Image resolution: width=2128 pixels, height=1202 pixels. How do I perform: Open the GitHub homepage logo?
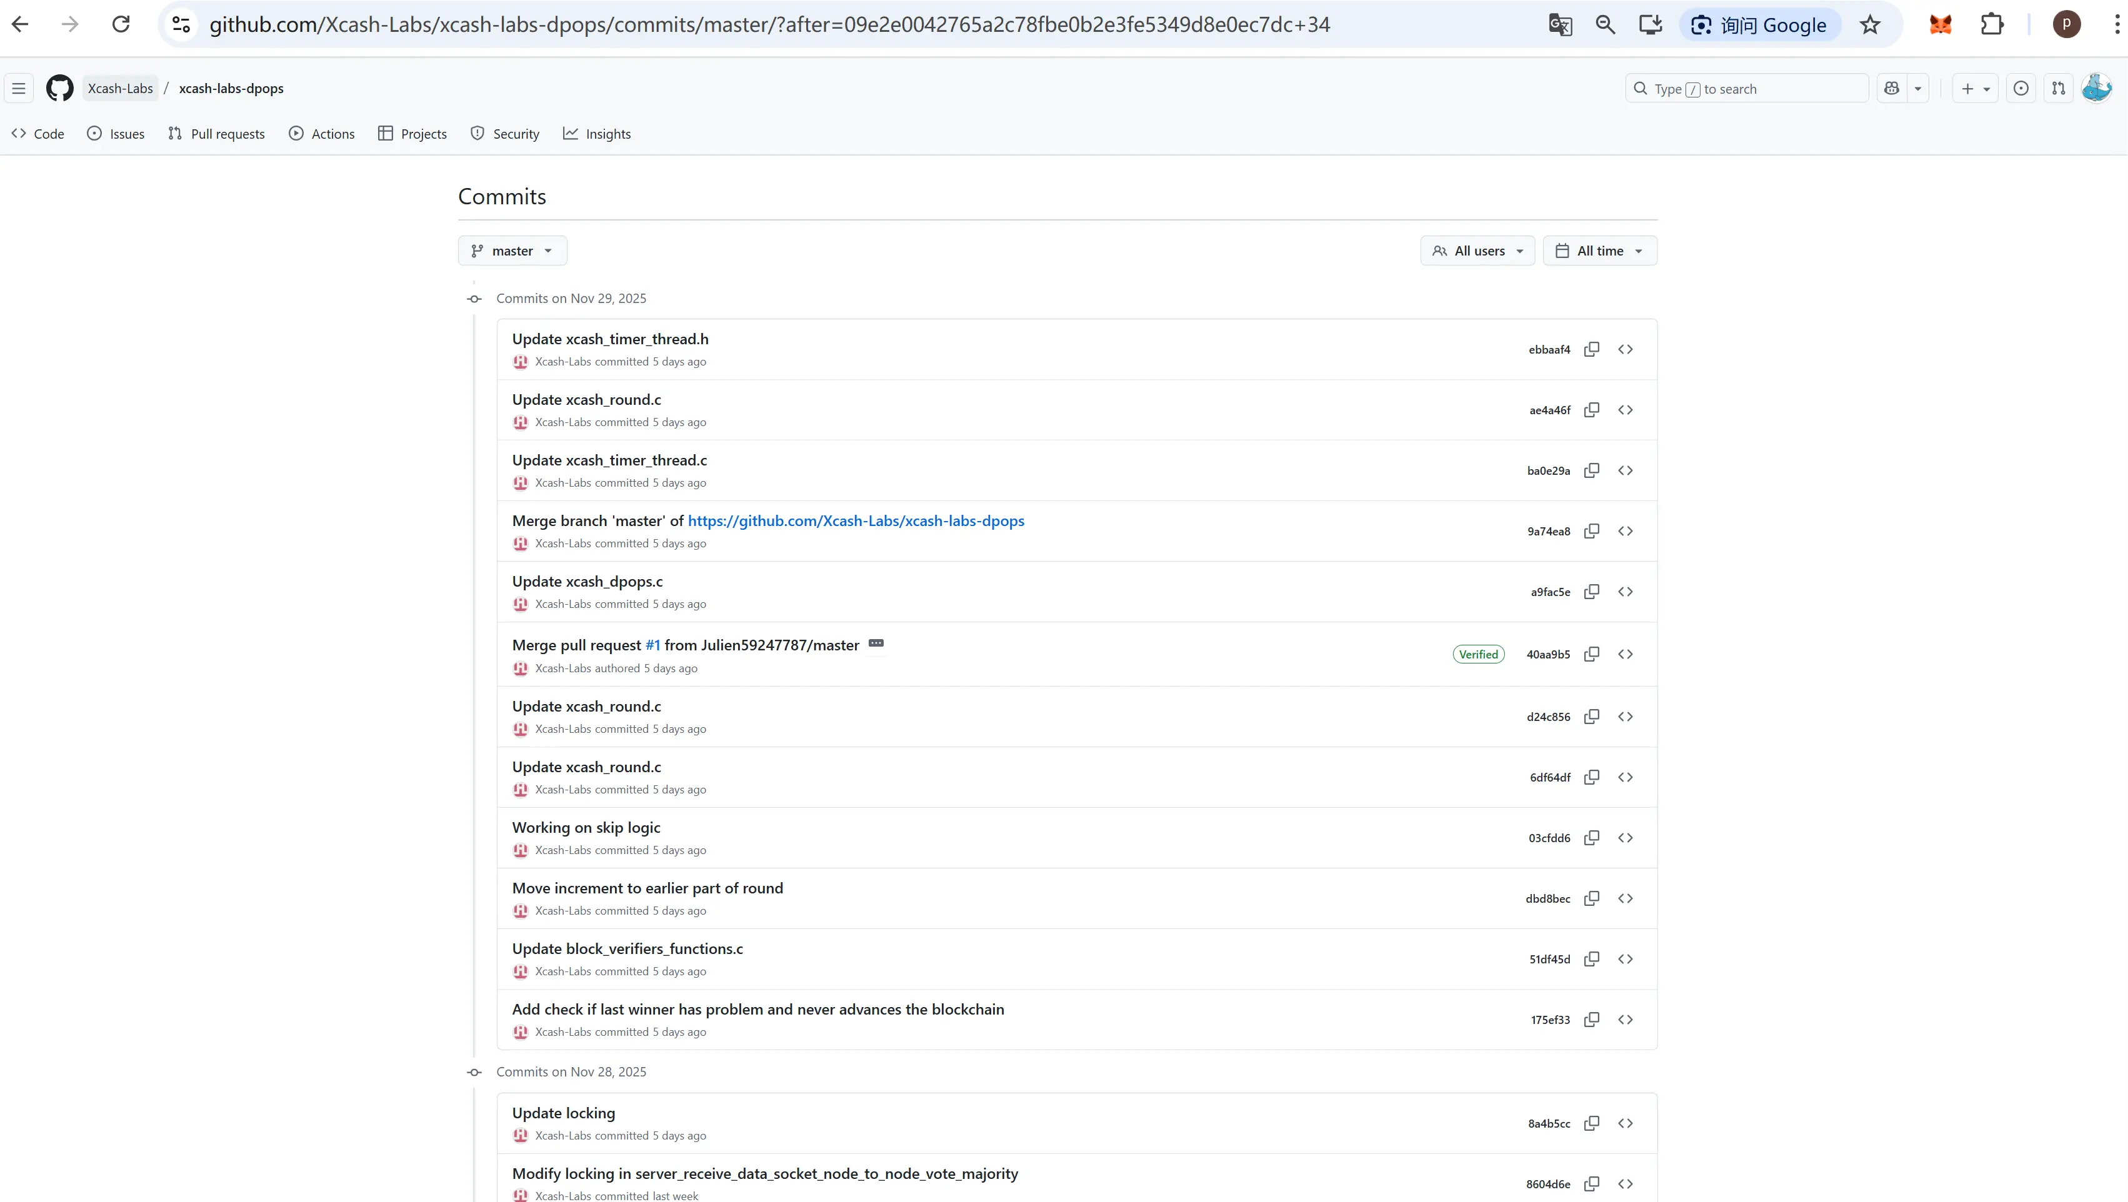[59, 88]
